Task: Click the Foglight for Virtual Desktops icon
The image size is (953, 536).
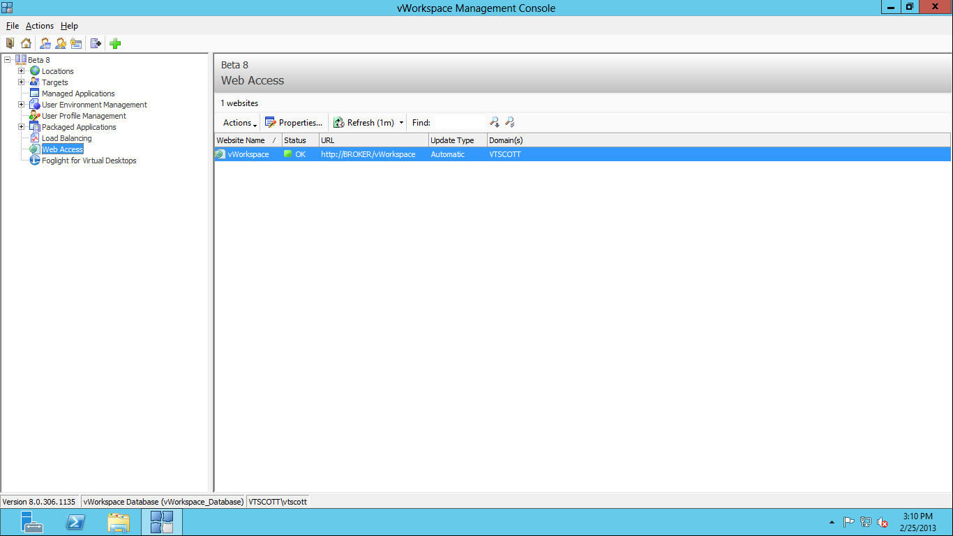Action: click(x=35, y=161)
